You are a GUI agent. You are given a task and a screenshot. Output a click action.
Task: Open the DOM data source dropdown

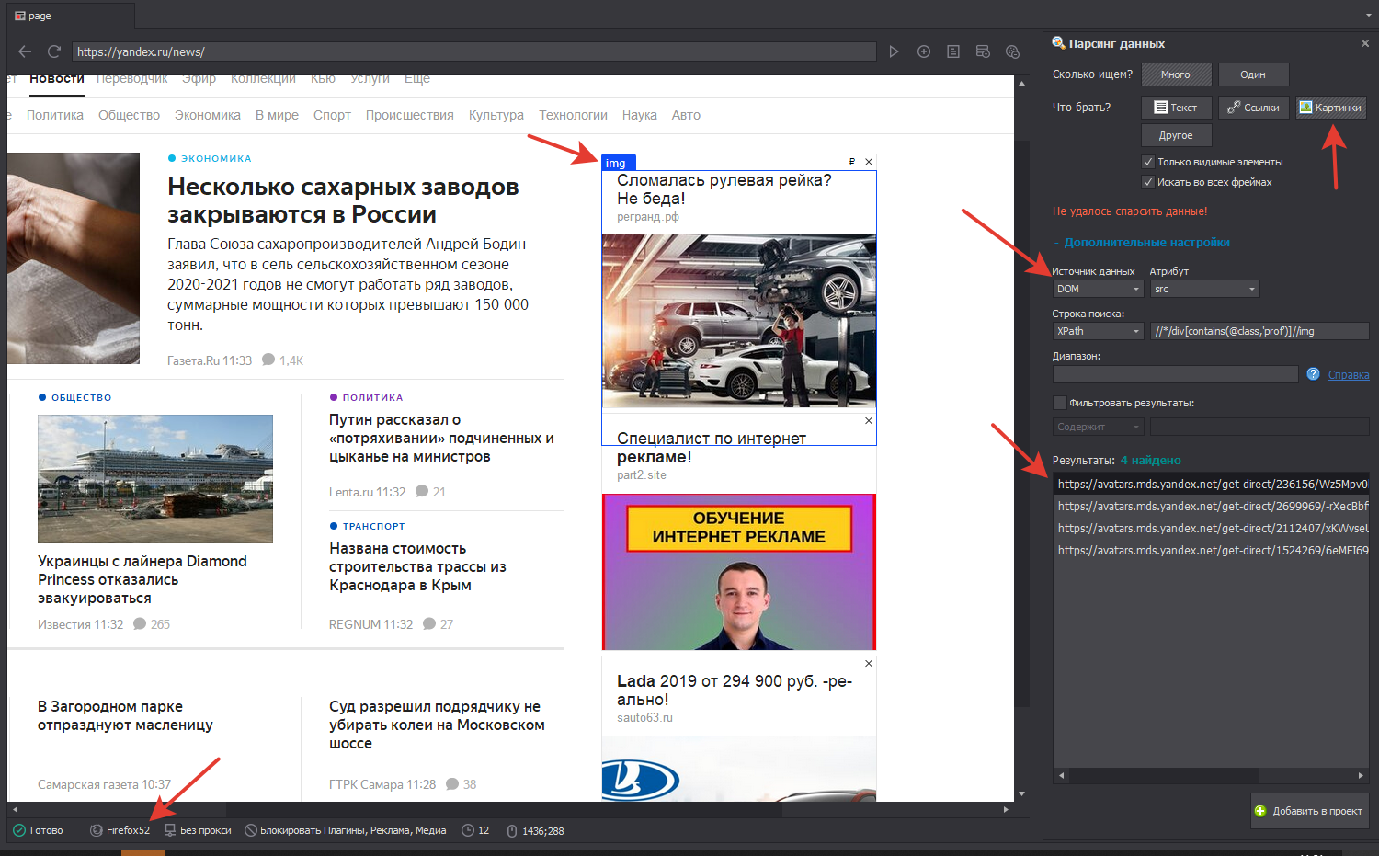pos(1098,289)
